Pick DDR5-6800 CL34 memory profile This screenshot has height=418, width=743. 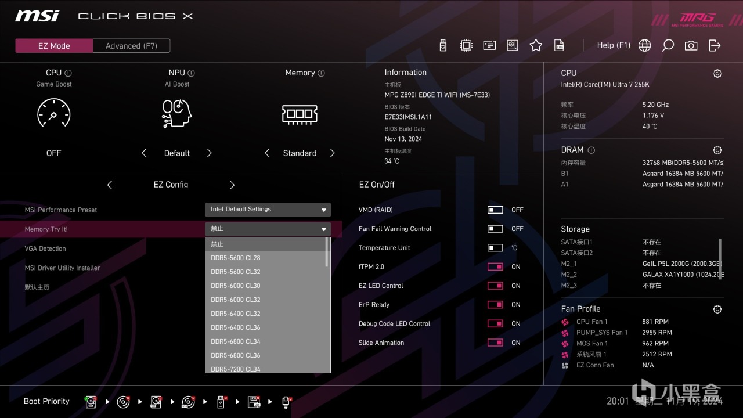[x=265, y=341]
